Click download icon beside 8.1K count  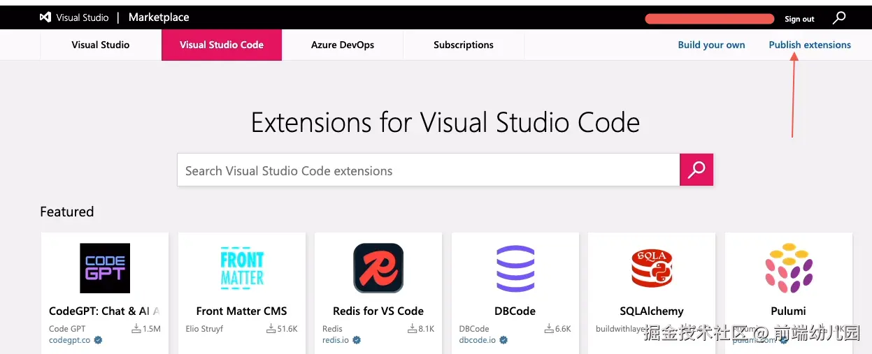click(x=413, y=328)
